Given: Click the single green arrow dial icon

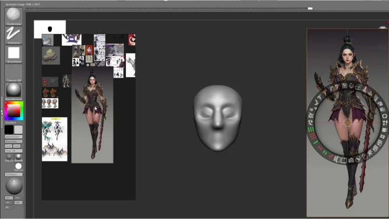Looking at the screenshot, I should (316, 142).
